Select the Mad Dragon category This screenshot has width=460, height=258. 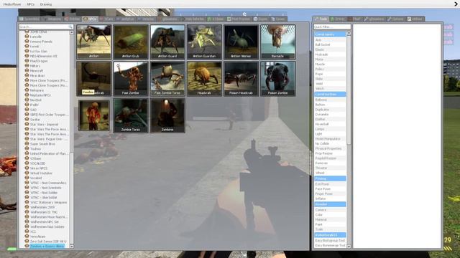pyautogui.click(x=39, y=61)
